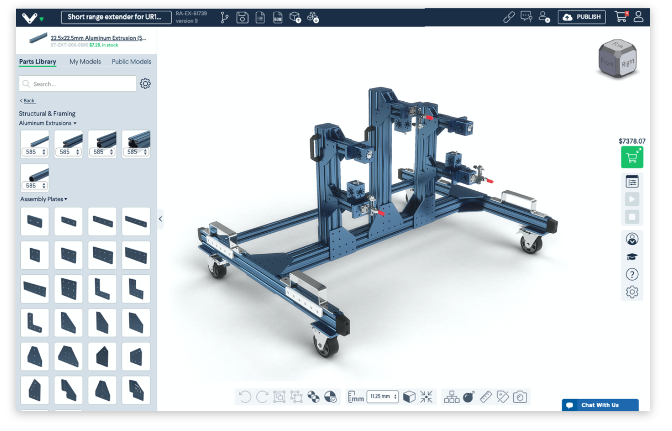Collapse the Assembly Plates category

coord(43,199)
